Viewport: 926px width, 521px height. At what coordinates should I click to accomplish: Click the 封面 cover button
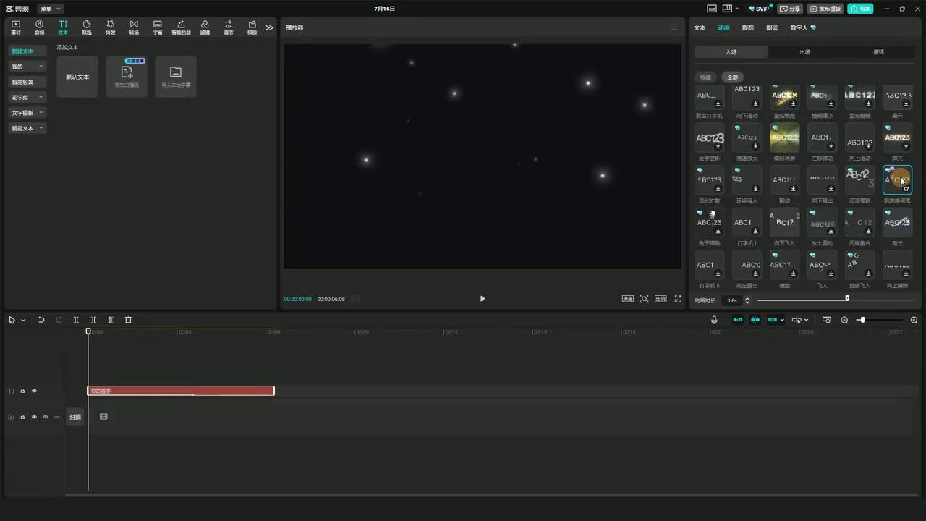75,417
